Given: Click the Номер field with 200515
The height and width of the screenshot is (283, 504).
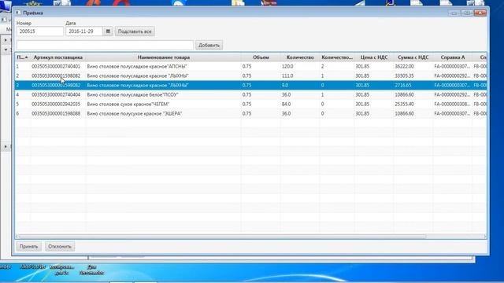Looking at the screenshot, I should coord(40,31).
